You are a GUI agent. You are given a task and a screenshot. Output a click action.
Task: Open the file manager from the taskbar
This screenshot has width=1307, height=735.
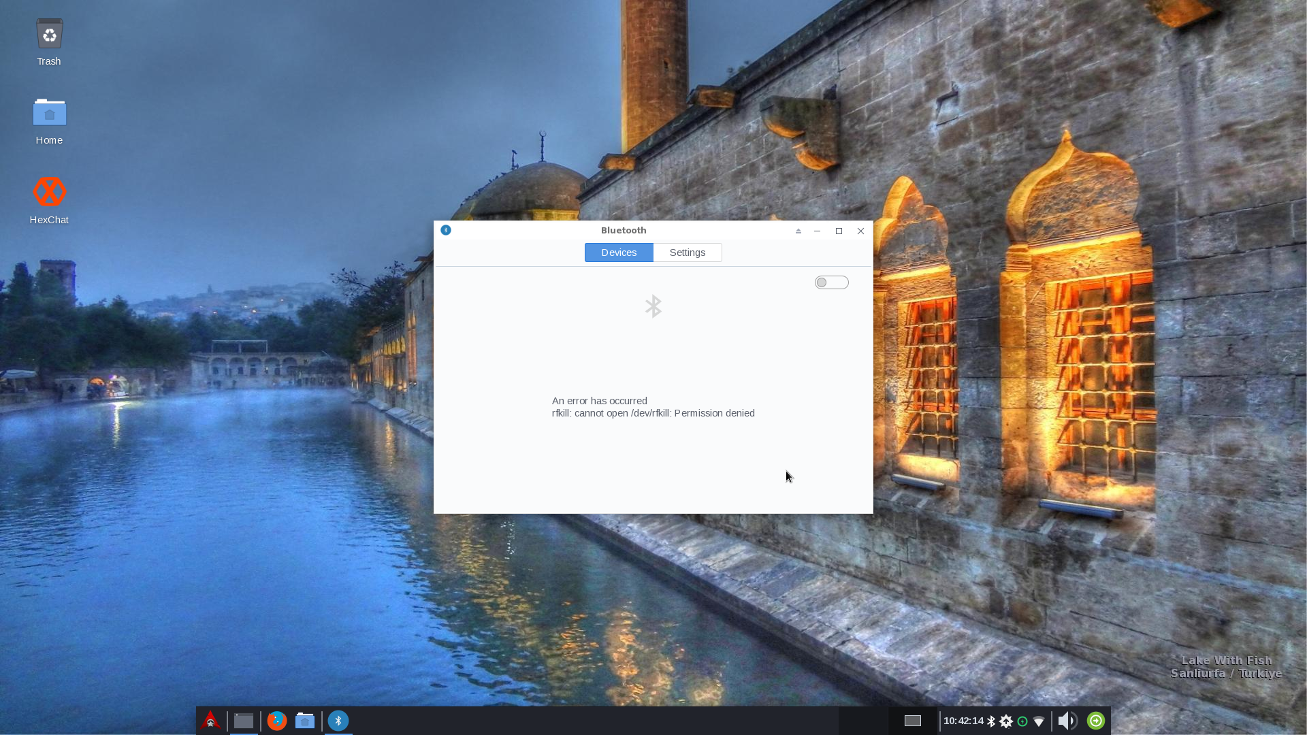click(305, 721)
